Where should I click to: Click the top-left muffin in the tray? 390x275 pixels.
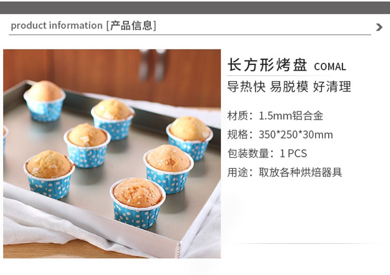coord(45,101)
